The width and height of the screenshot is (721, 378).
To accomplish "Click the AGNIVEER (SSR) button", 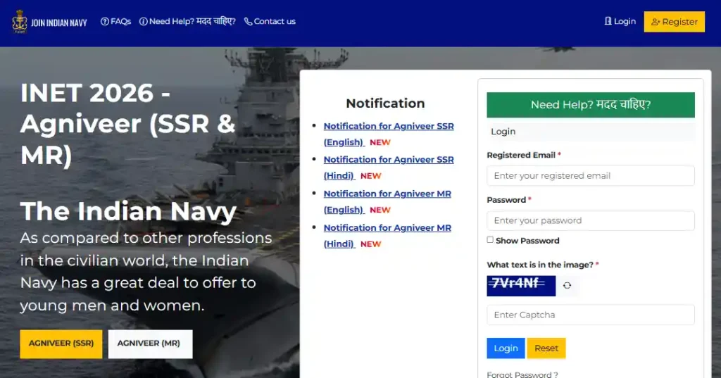I will tap(61, 344).
